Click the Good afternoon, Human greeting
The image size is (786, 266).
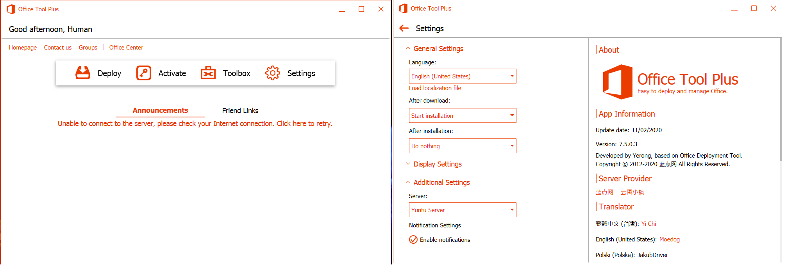pyautogui.click(x=50, y=29)
